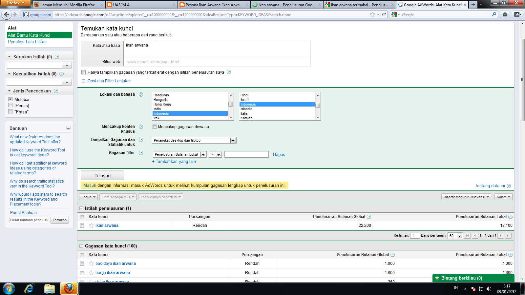Collapse the Gagasan kata kunci section
Screen dimensions: 525x295
pos(81,246)
